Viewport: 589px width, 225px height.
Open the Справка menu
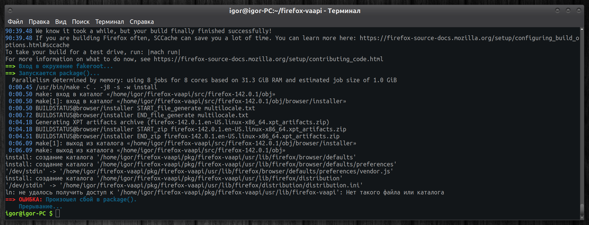(x=141, y=22)
